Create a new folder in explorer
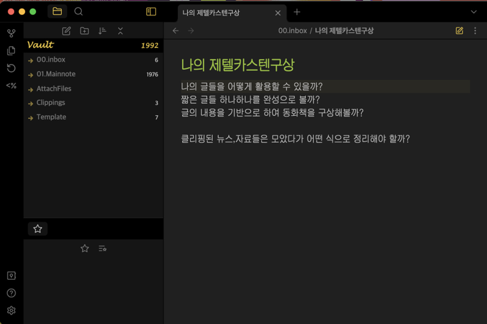Image resolution: width=487 pixels, height=324 pixels. (x=84, y=31)
